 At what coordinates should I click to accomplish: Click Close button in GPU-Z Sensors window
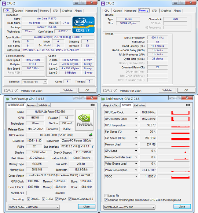tap(182, 207)
